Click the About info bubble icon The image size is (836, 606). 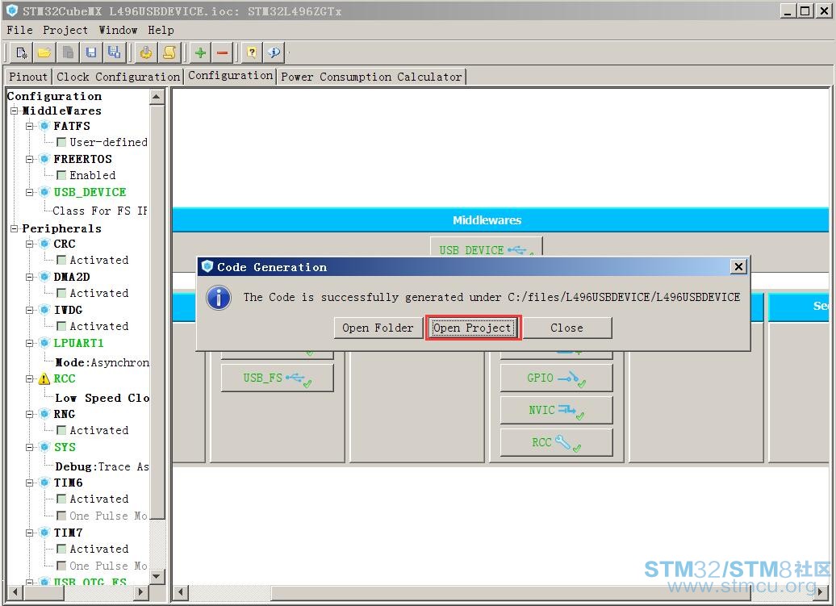pos(274,52)
